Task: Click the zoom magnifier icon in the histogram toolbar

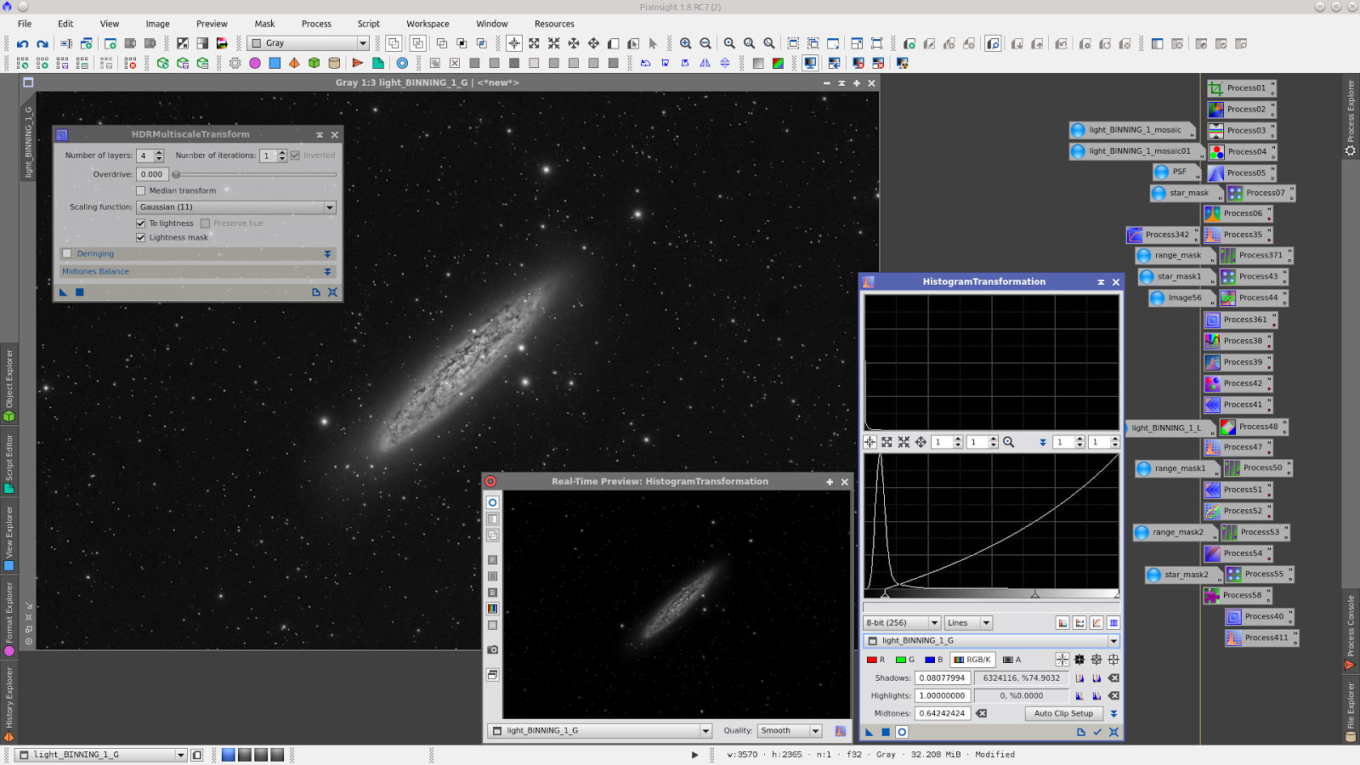Action: tap(1008, 442)
